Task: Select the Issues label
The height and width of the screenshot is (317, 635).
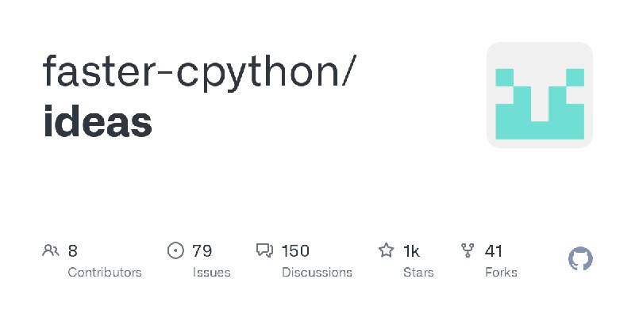Action: pyautogui.click(x=211, y=273)
